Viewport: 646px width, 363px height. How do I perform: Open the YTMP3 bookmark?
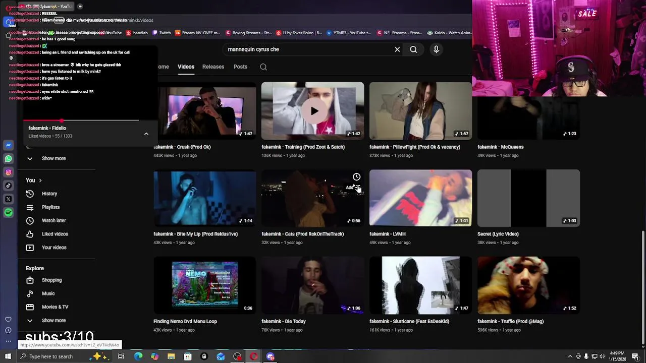click(349, 33)
